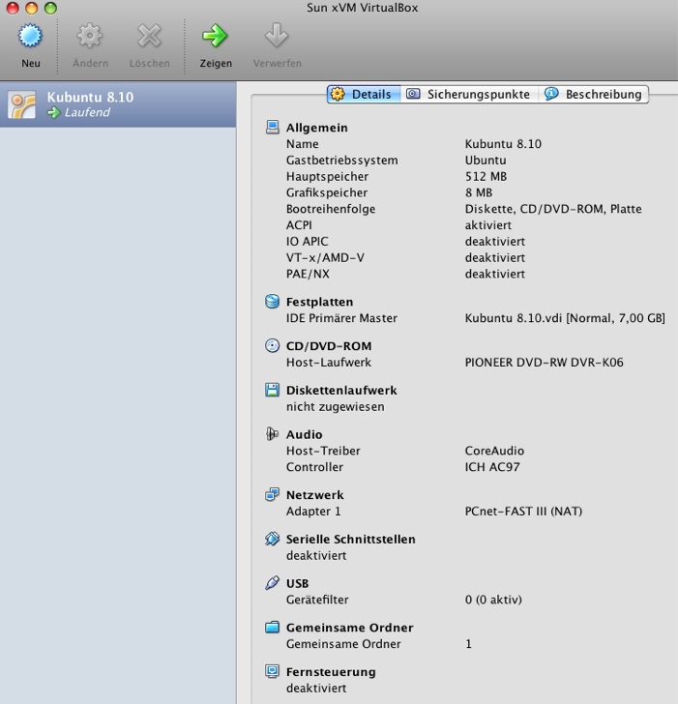Click 'PIONEER DVD-RW DVR-K06' value
The height and width of the screenshot is (704, 678).
tap(544, 363)
